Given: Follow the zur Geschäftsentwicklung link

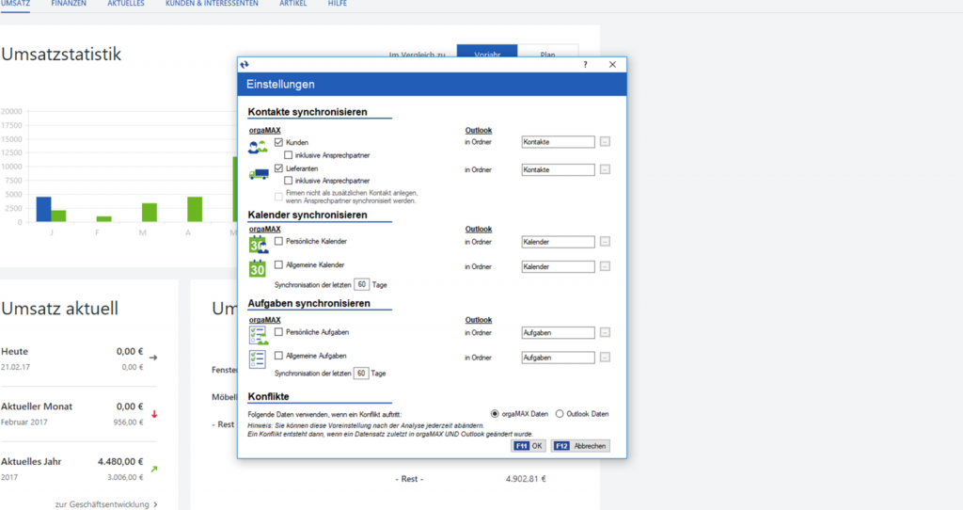Looking at the screenshot, I should pos(106,504).
